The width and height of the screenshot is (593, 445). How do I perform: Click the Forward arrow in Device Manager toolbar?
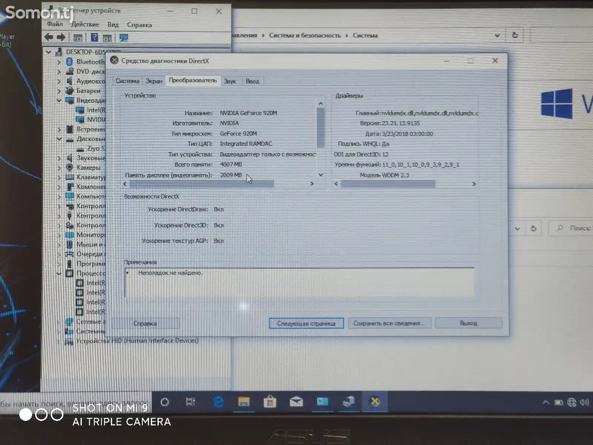61,37
